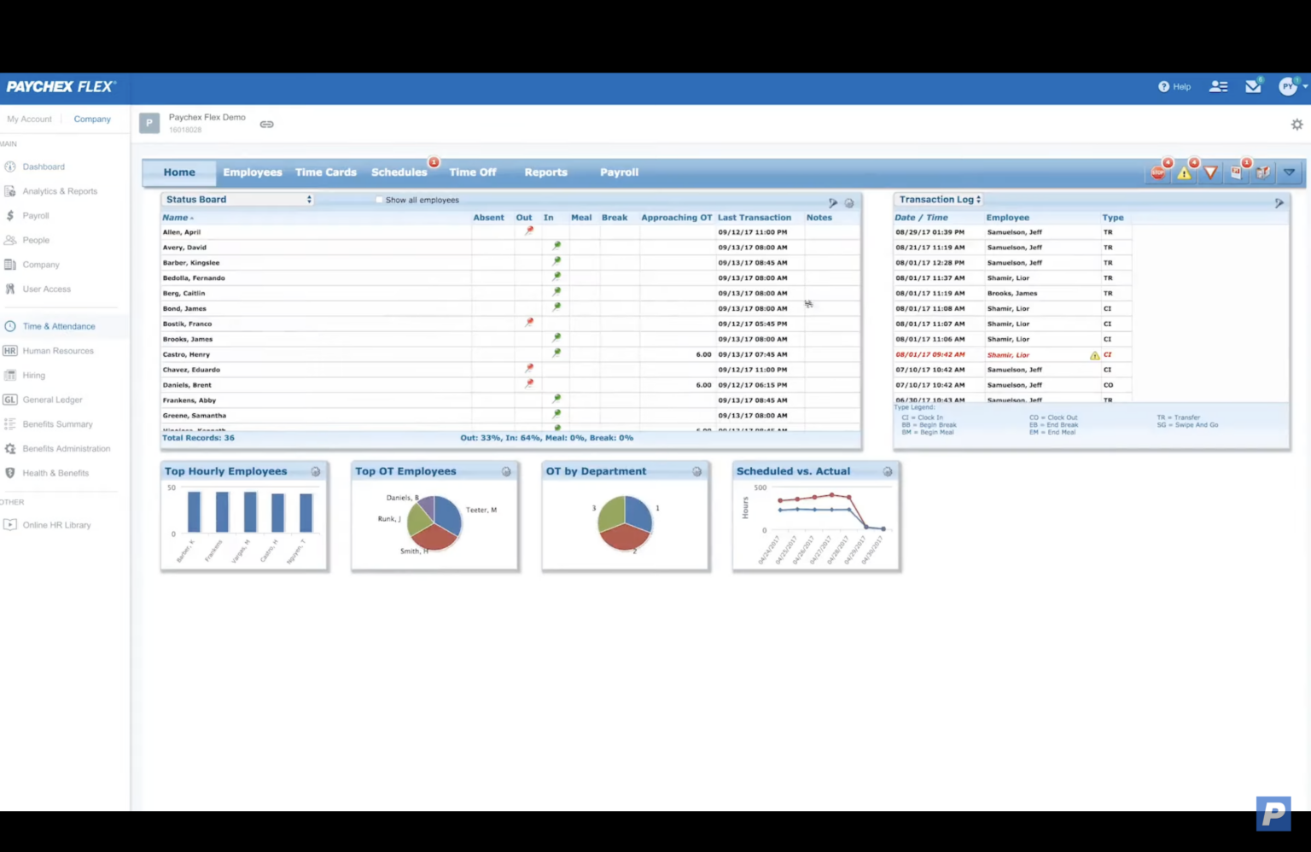The image size is (1311, 852).
Task: Open the mail envelope messages icon
Action: pyautogui.click(x=1252, y=87)
